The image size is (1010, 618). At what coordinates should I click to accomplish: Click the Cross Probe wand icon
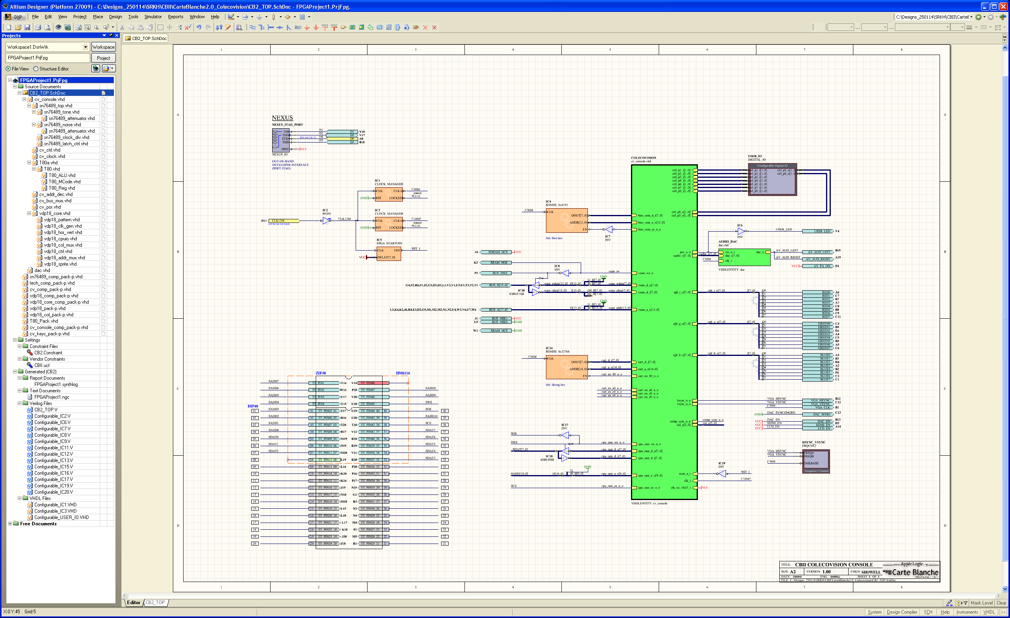pos(228,27)
